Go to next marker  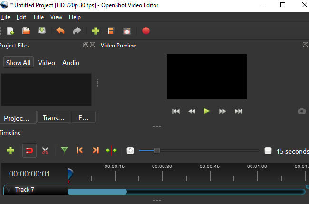tap(96, 150)
